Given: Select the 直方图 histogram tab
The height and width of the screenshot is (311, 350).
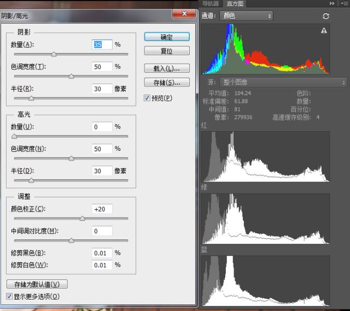Looking at the screenshot, I should [x=237, y=4].
